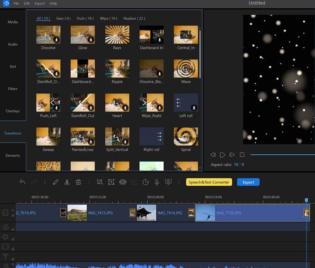
Task: Click the microphone voiceover icon
Action: [x=157, y=182]
